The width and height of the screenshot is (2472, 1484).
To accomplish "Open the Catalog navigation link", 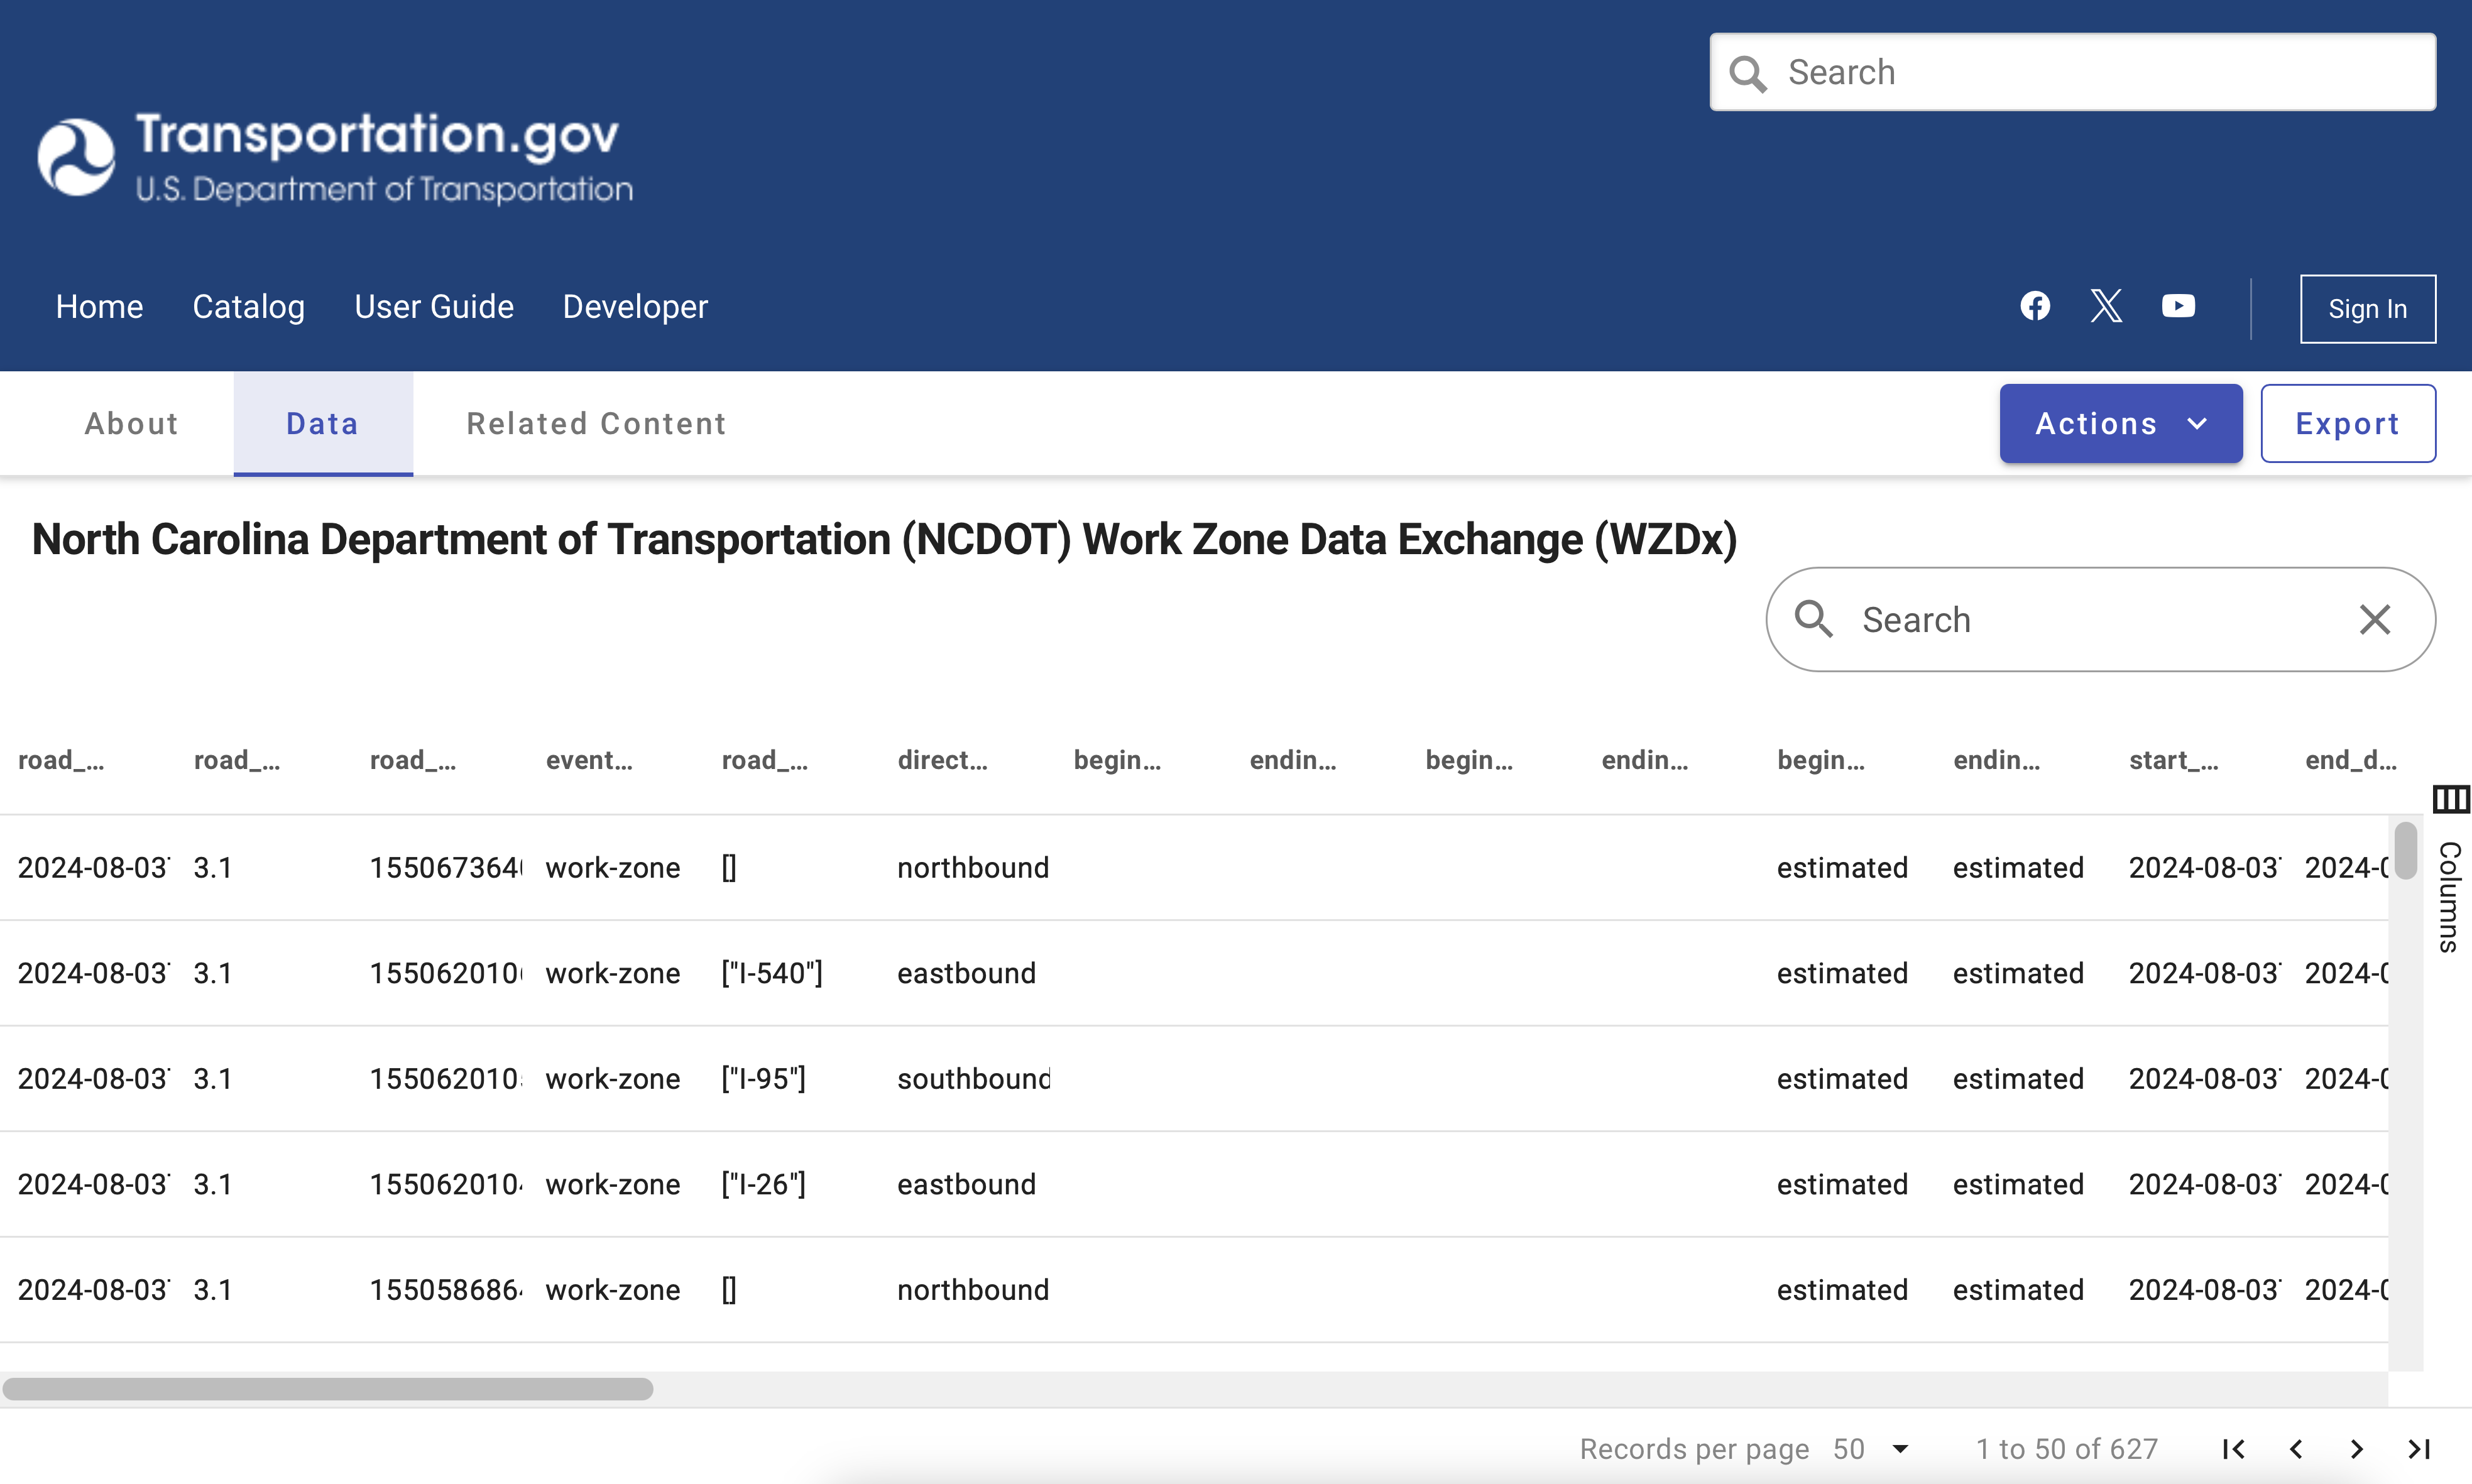I will point(248,307).
